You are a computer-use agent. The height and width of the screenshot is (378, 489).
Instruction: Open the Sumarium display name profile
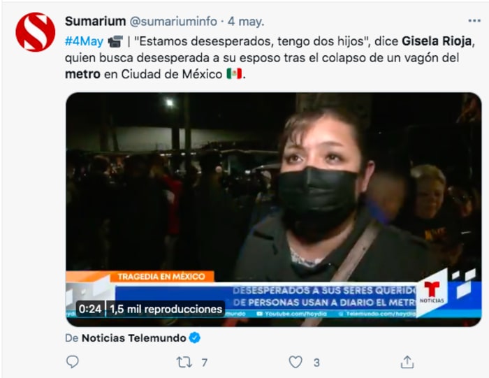click(x=96, y=21)
